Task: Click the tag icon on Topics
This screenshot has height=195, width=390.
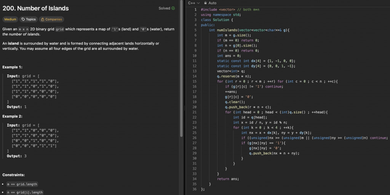Action: click(23, 19)
